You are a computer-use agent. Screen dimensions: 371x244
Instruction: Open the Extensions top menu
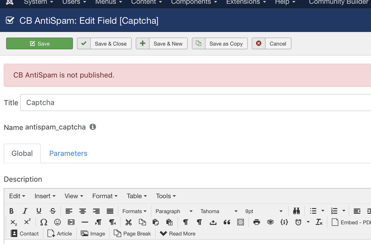coord(246,2)
